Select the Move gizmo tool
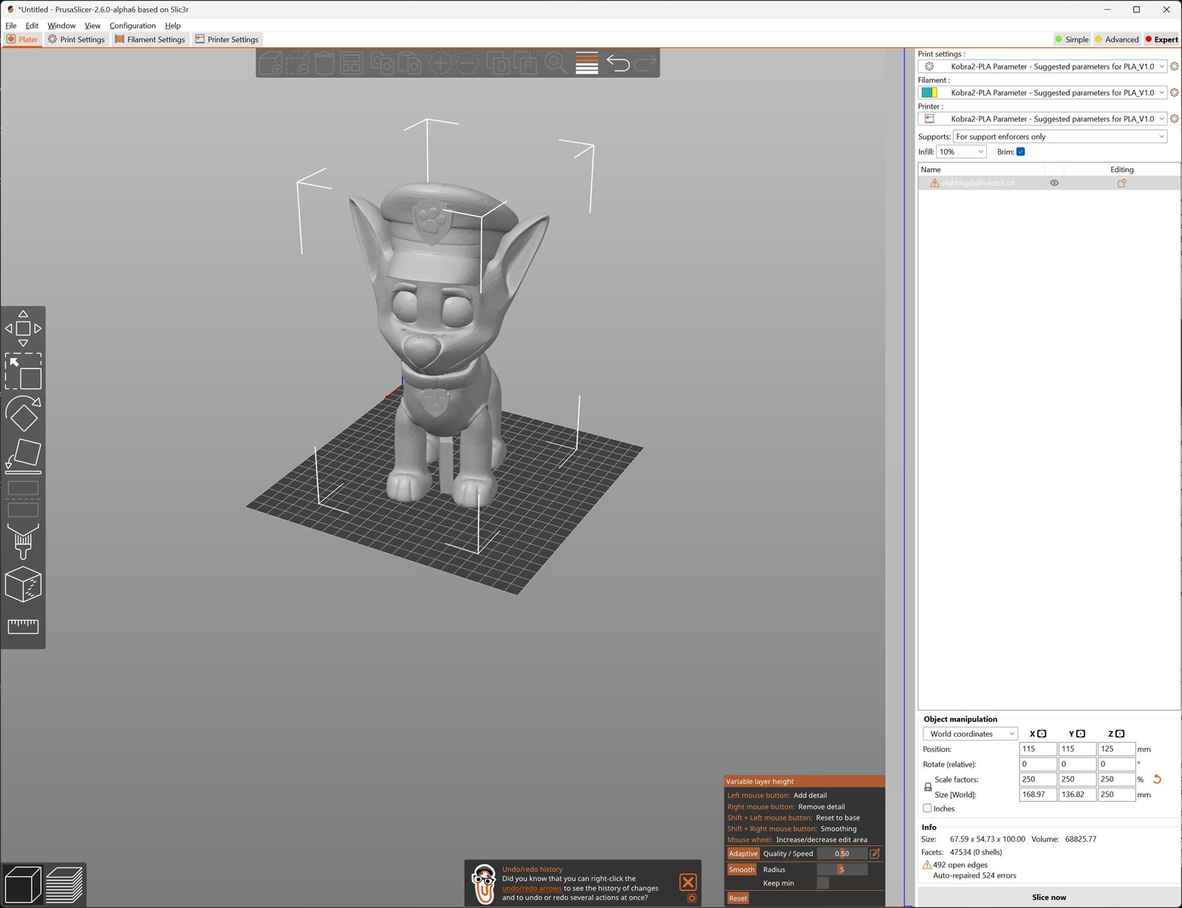 pos(23,329)
